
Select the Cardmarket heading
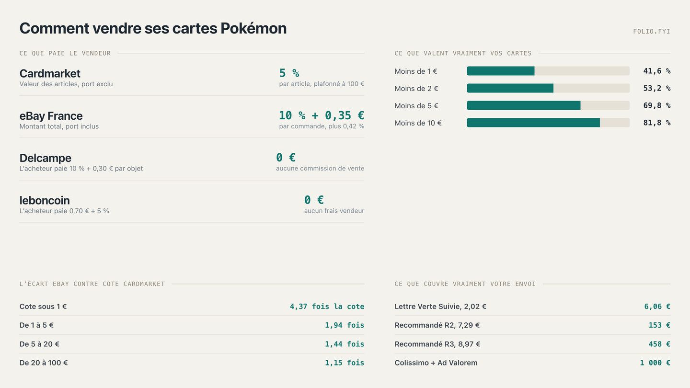point(50,73)
